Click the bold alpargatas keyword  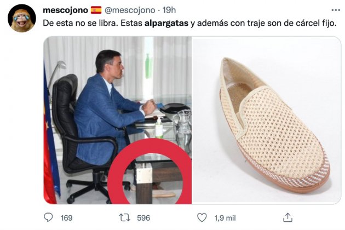click(166, 23)
